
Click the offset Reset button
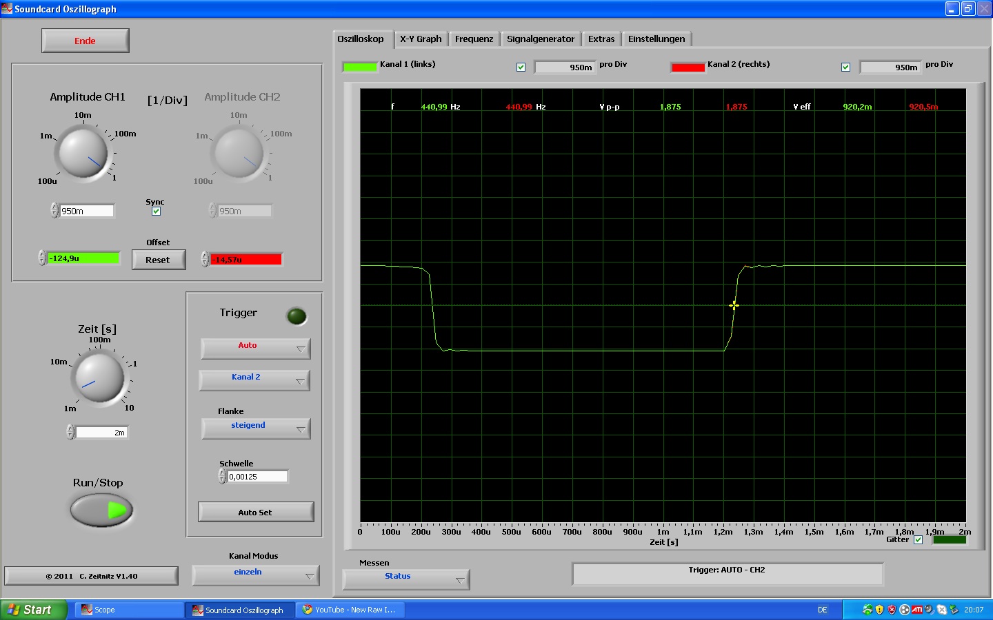(x=159, y=260)
